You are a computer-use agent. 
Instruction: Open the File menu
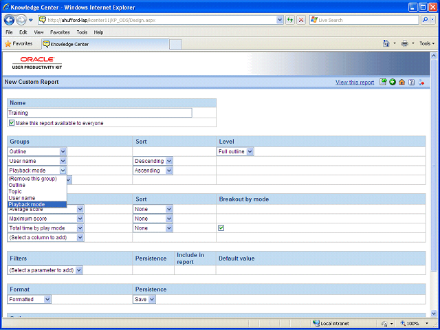[9, 32]
